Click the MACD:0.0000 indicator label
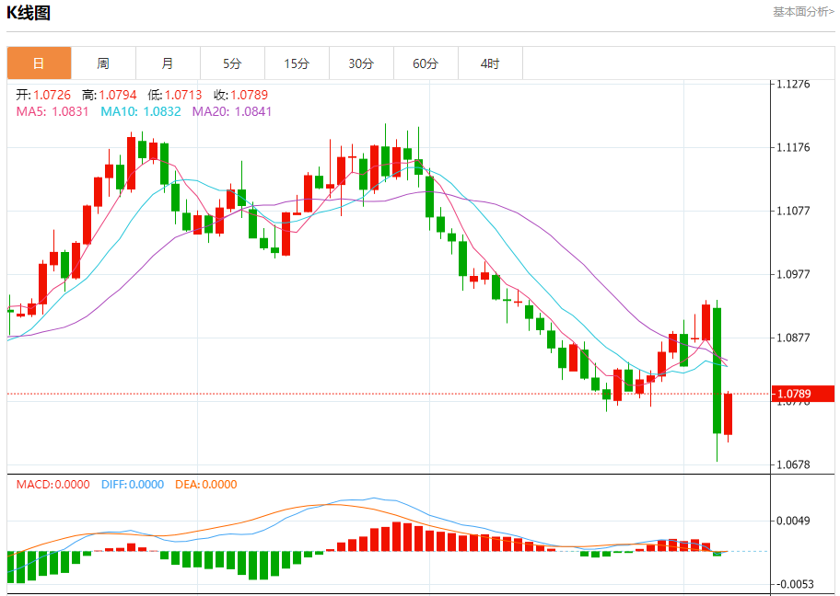 (53, 484)
